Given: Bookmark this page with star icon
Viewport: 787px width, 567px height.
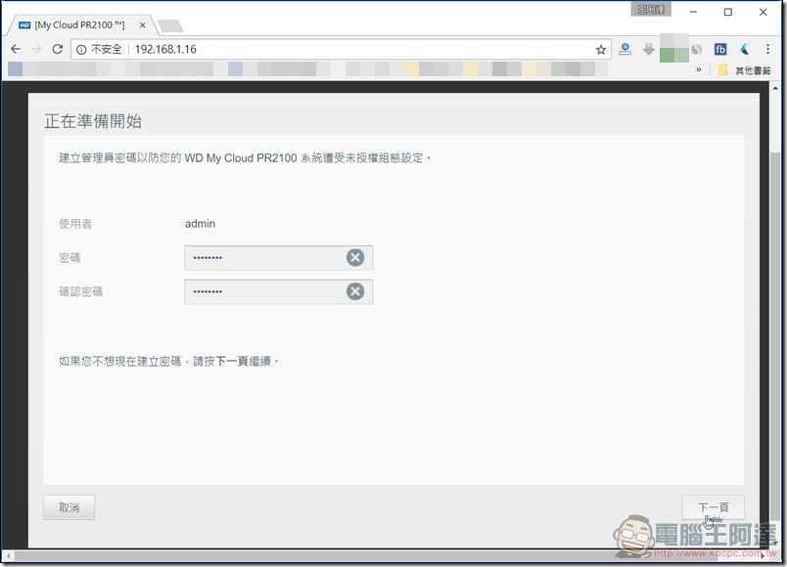Looking at the screenshot, I should coord(600,49).
